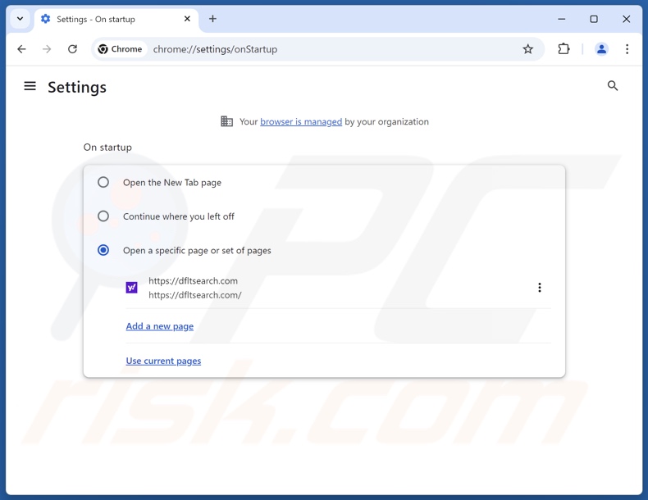This screenshot has width=648, height=500.
Task: Click the back navigation arrow
Action: (x=22, y=49)
